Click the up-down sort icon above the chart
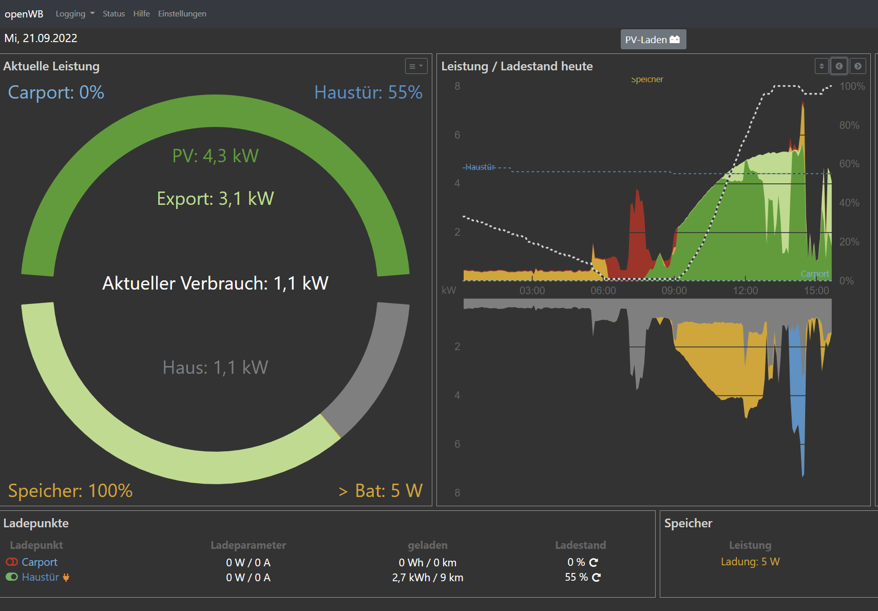This screenshot has width=878, height=611. click(822, 66)
